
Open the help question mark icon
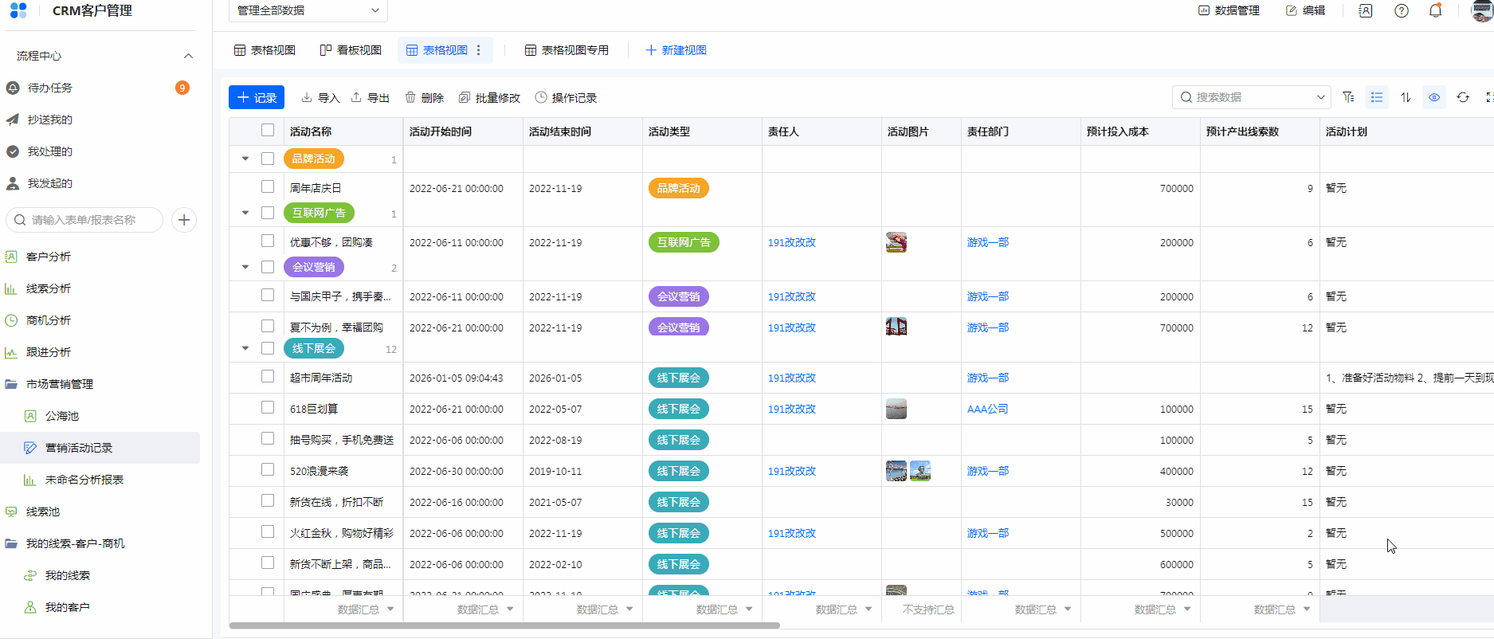(1402, 11)
